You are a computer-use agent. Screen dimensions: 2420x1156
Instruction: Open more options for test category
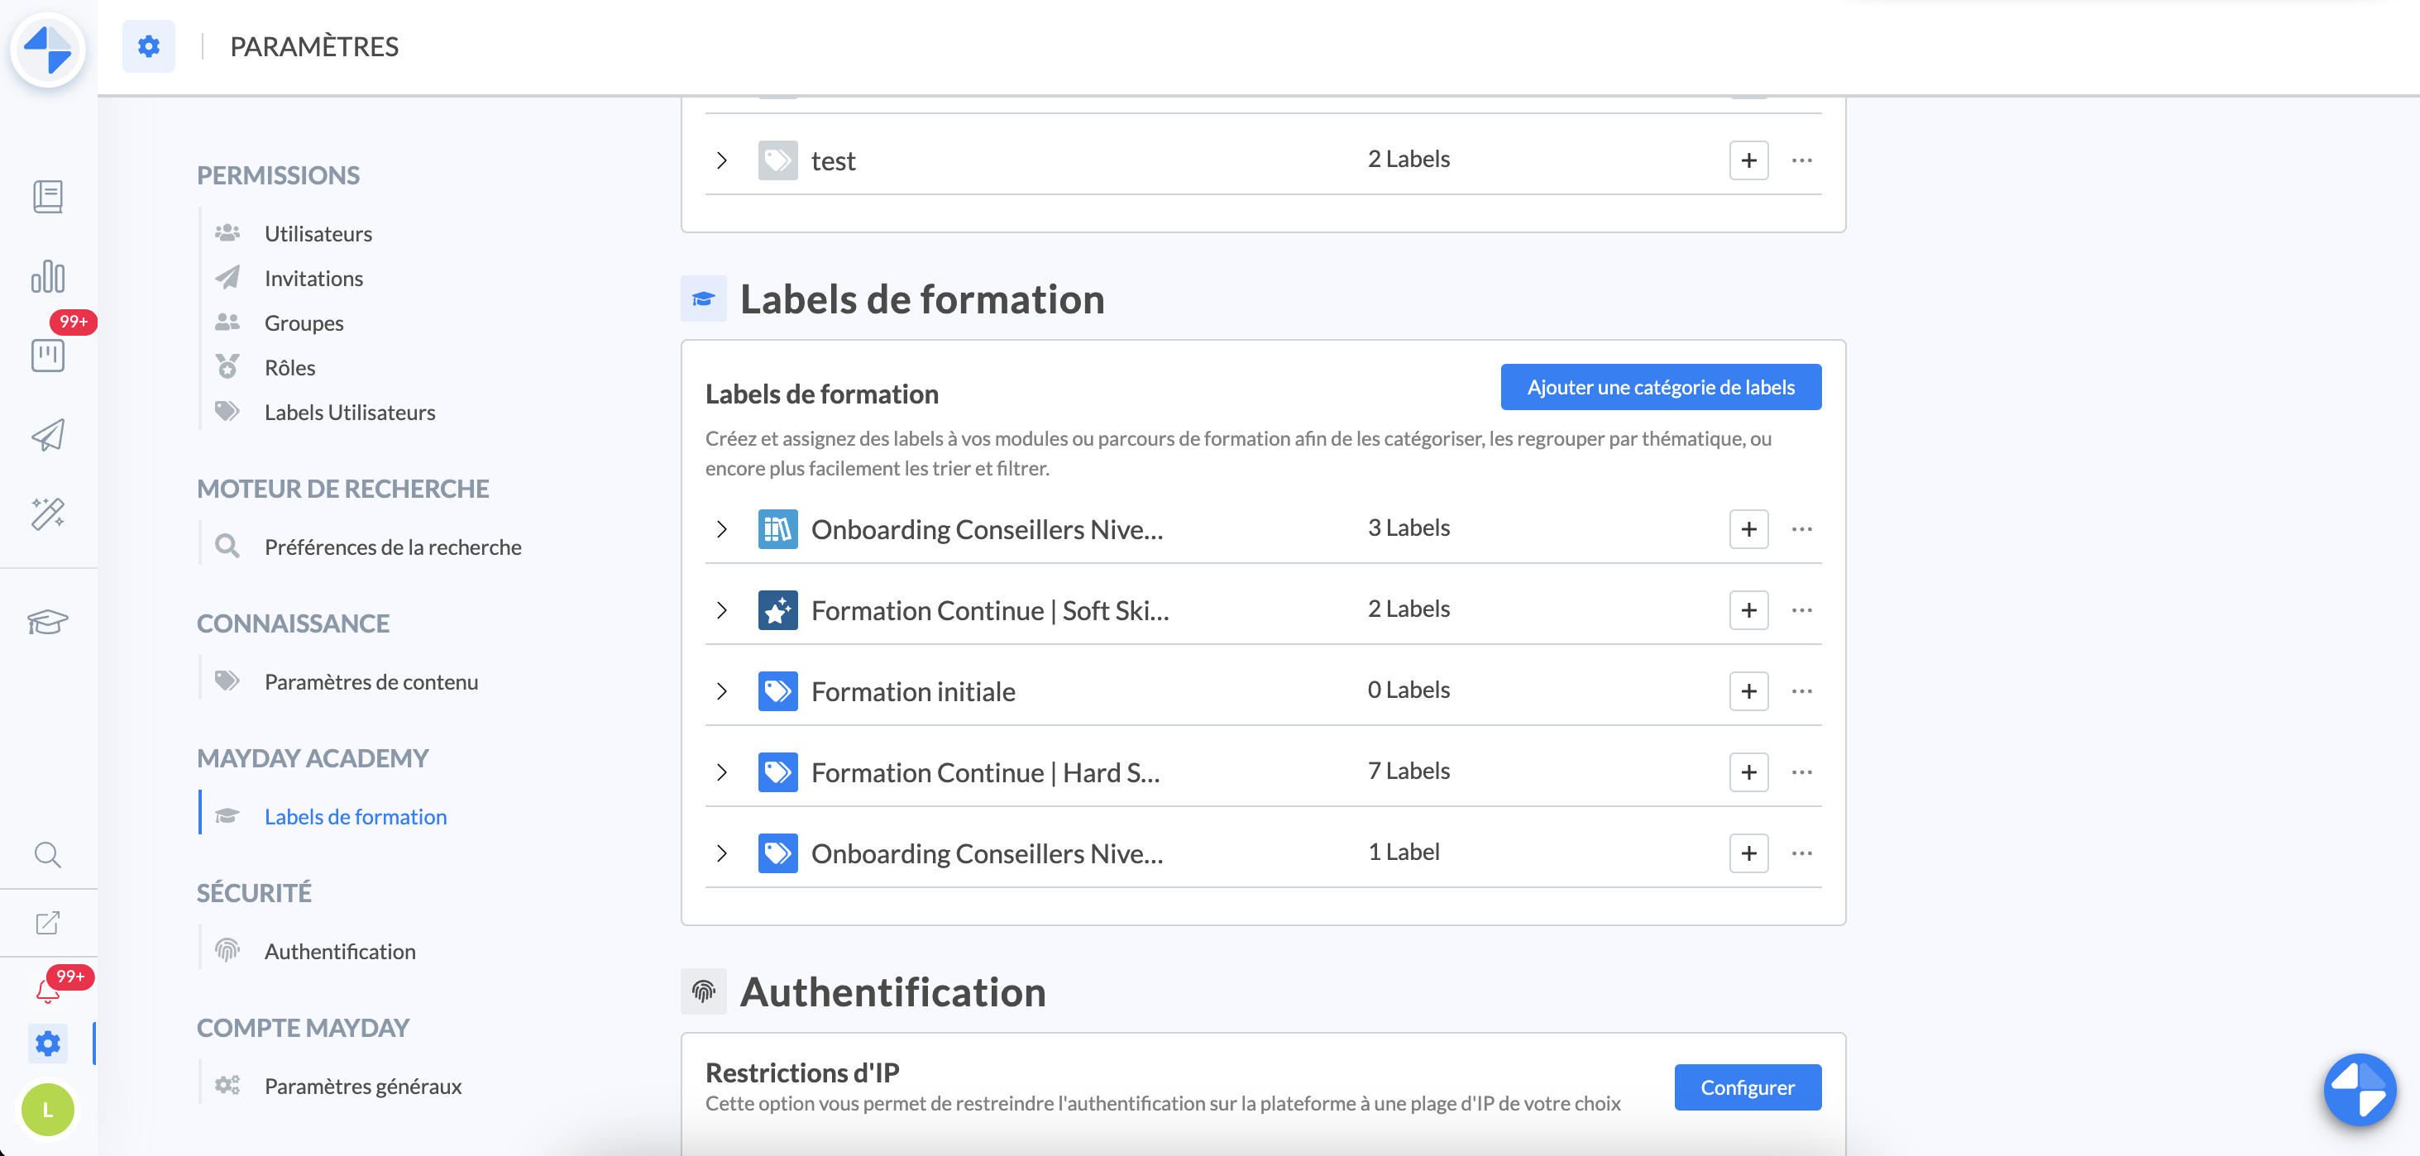1801,160
